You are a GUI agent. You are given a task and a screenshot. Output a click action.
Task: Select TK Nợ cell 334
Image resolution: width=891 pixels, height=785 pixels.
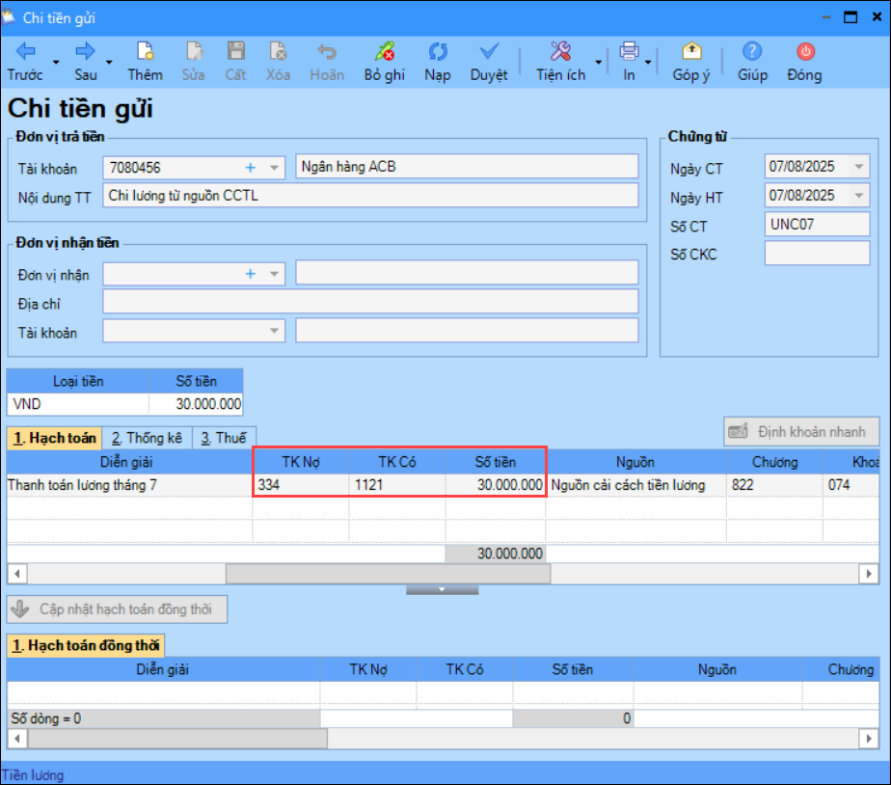tap(301, 485)
